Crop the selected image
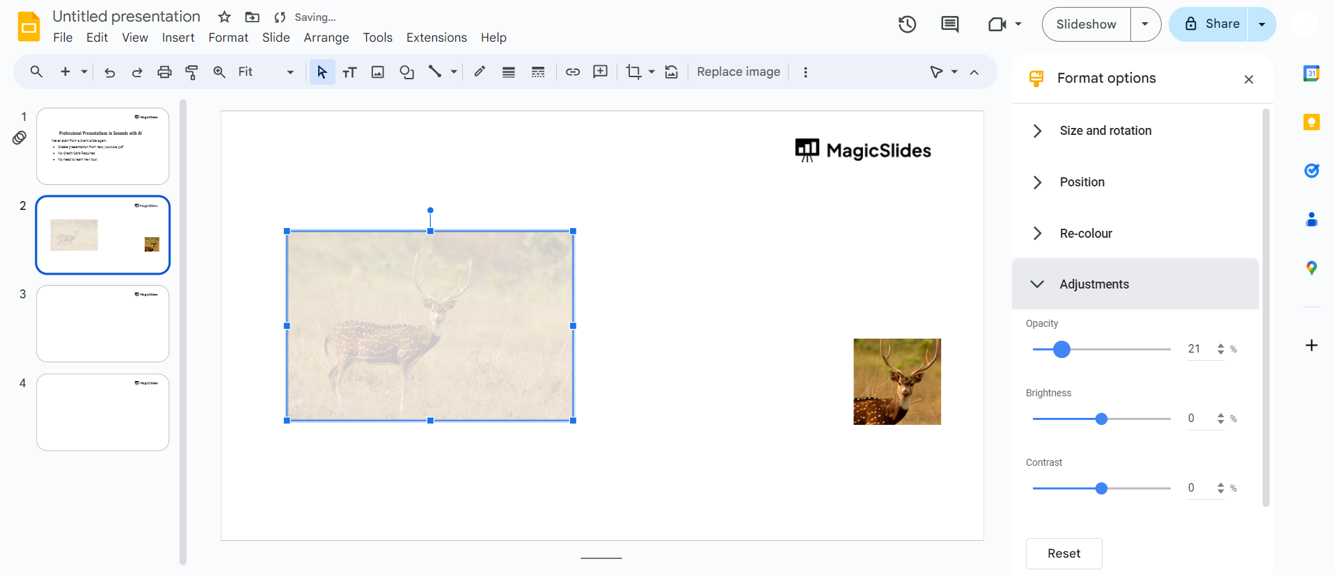 pos(633,72)
